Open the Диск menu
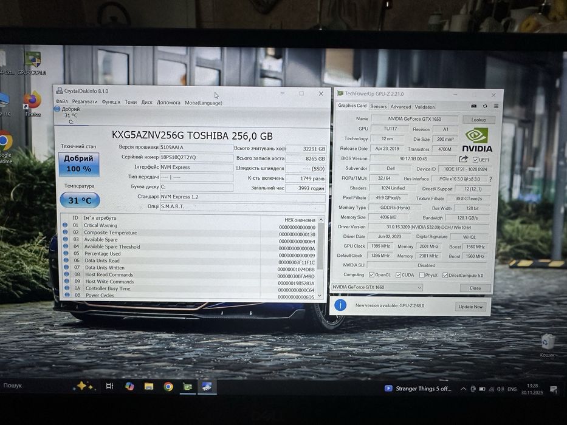The height and width of the screenshot is (425, 567). [146, 102]
